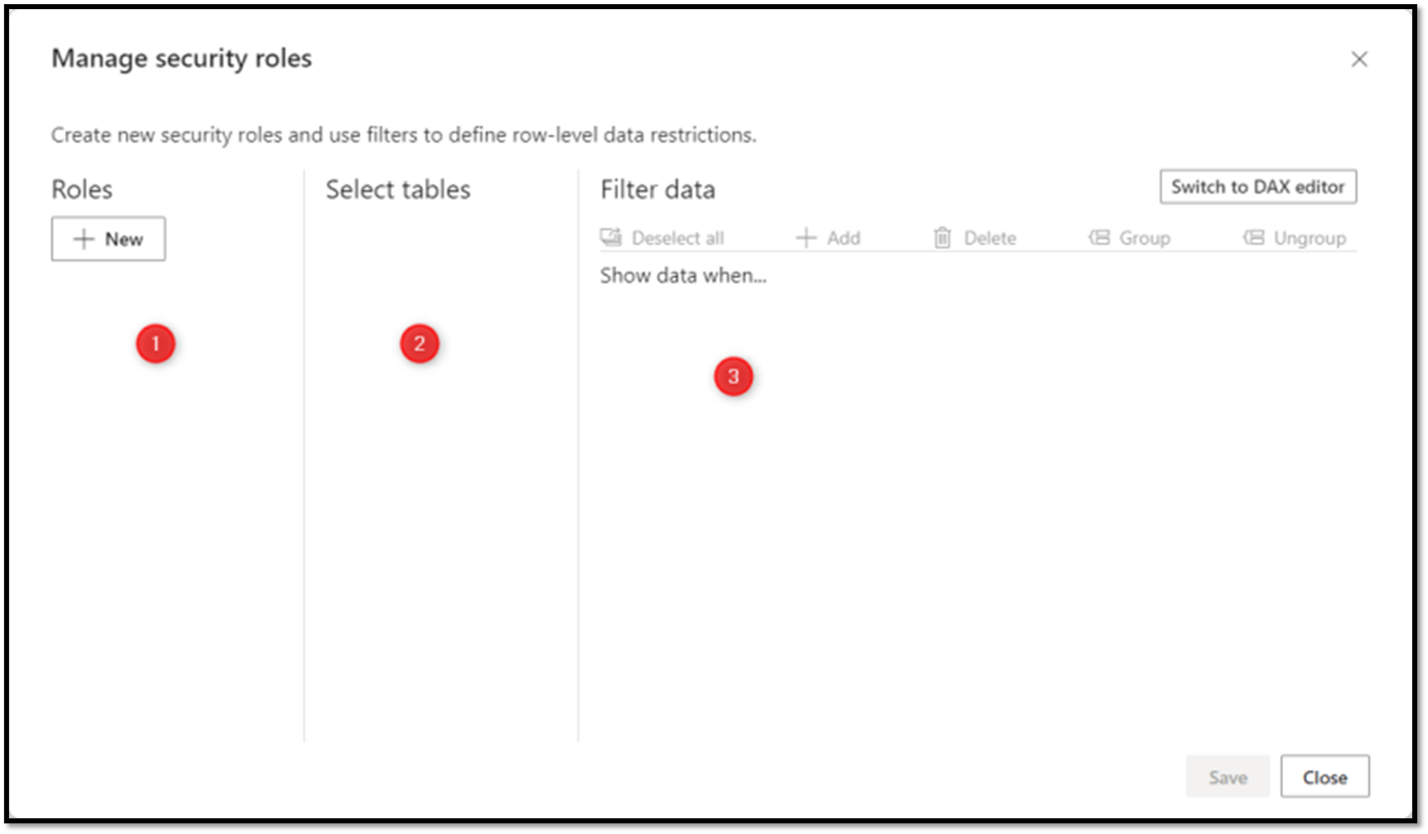The width and height of the screenshot is (1428, 834).
Task: Click red marker number 1
Action: [x=156, y=343]
